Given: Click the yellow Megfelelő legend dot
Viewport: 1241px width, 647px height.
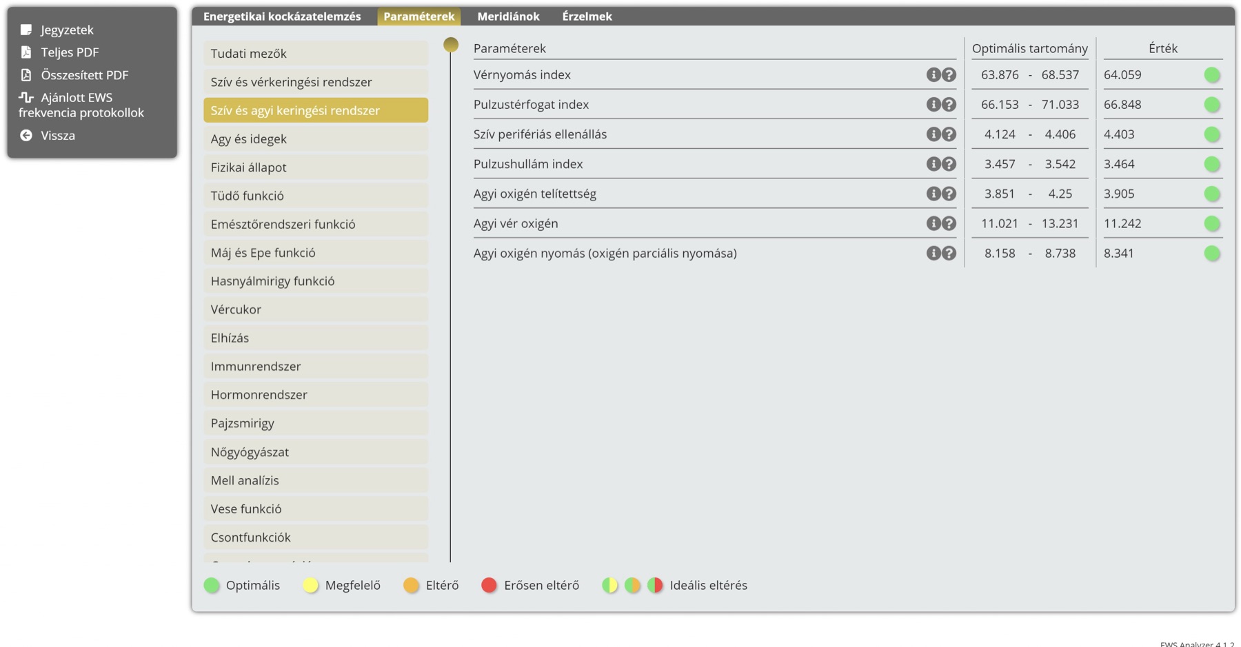Looking at the screenshot, I should tap(311, 585).
